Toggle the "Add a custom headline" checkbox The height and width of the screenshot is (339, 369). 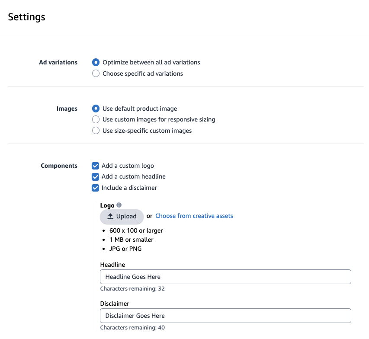click(96, 177)
